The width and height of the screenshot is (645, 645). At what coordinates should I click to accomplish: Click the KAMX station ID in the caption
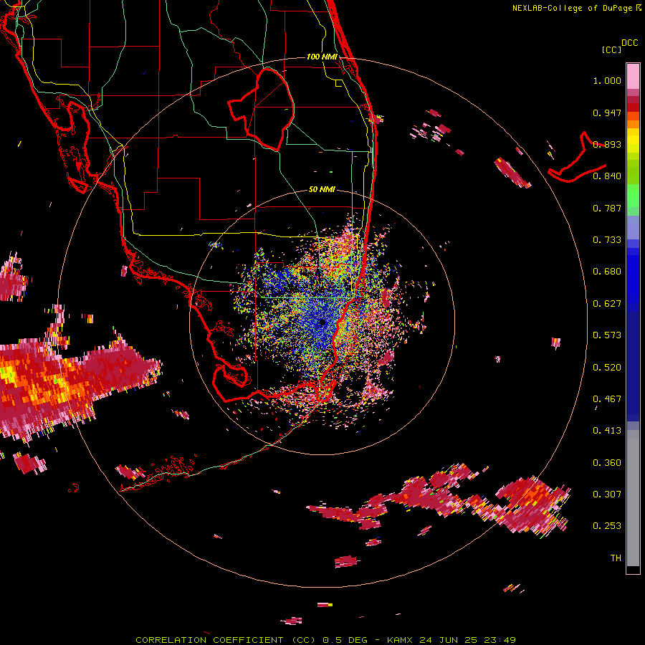tap(401, 640)
